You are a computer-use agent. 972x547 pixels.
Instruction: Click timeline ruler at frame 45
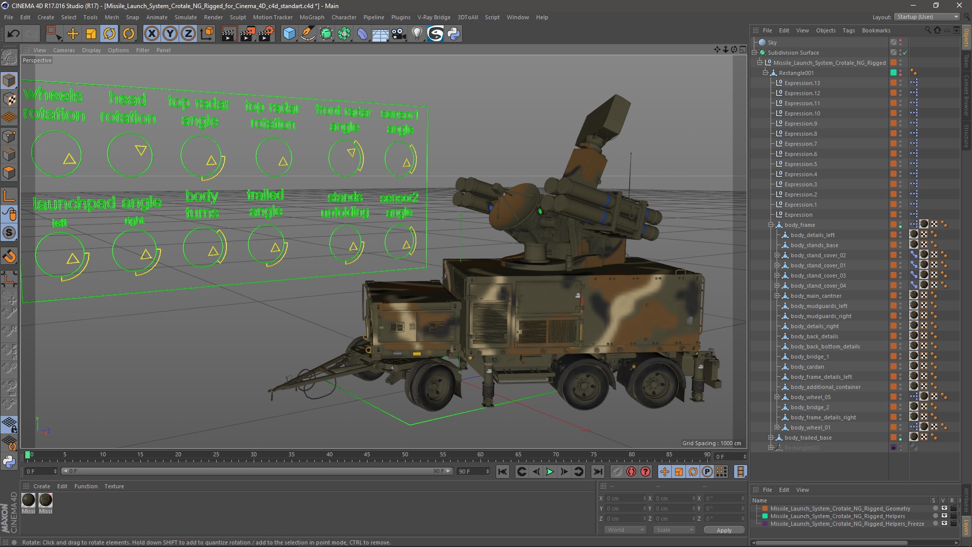367,455
